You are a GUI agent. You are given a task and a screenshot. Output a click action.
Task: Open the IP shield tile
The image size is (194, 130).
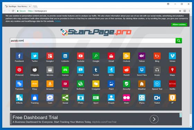click(x=173, y=98)
